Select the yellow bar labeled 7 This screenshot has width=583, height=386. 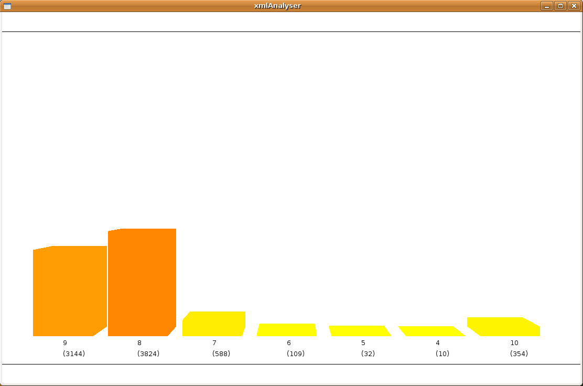coord(214,324)
